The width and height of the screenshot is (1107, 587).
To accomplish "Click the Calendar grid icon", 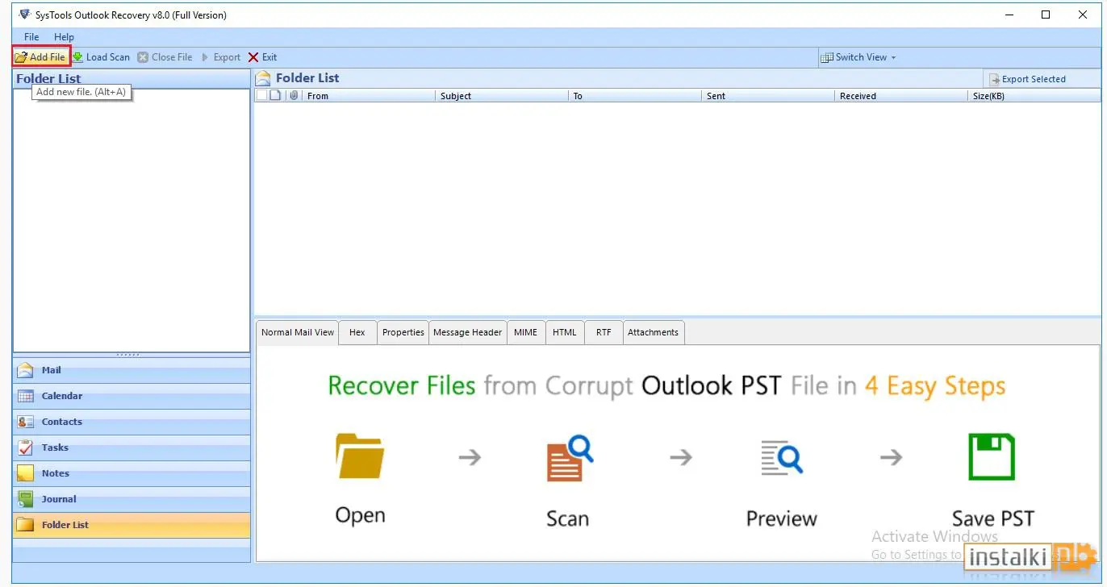I will 26,396.
